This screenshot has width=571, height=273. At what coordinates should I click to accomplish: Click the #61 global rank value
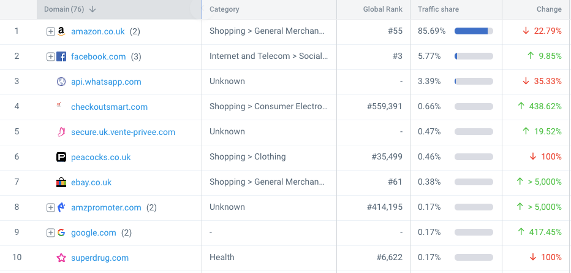pyautogui.click(x=395, y=182)
